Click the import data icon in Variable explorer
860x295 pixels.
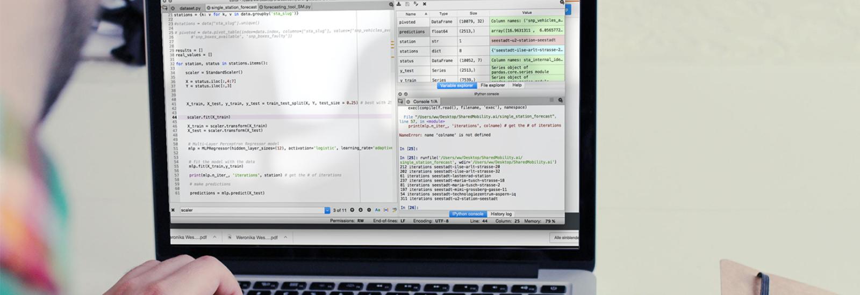[399, 4]
